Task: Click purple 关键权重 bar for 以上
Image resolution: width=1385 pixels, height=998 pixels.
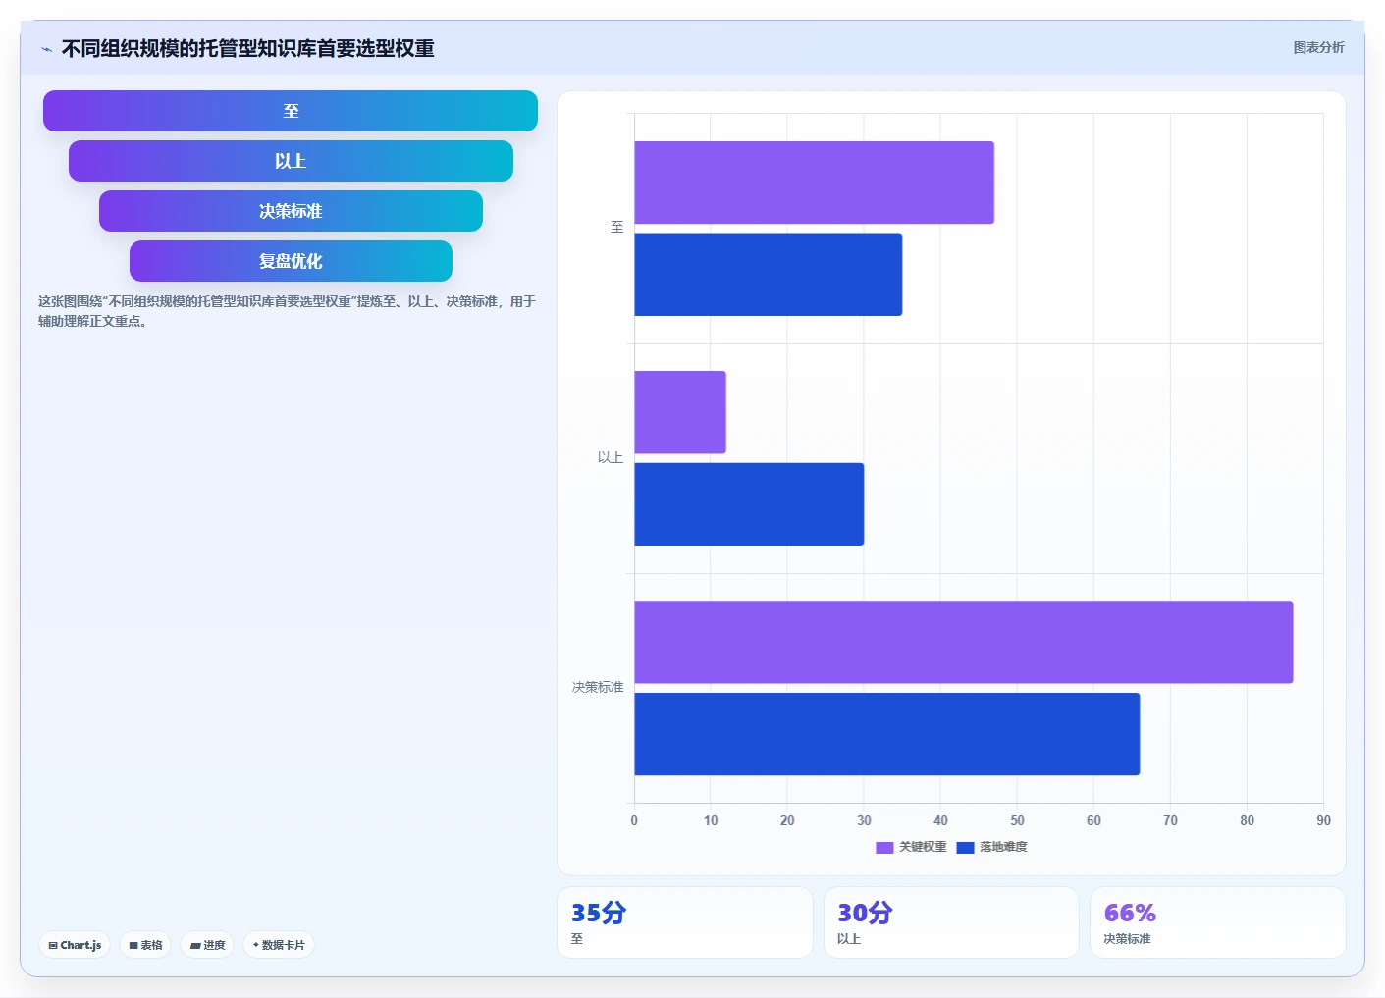Action: tap(680, 412)
